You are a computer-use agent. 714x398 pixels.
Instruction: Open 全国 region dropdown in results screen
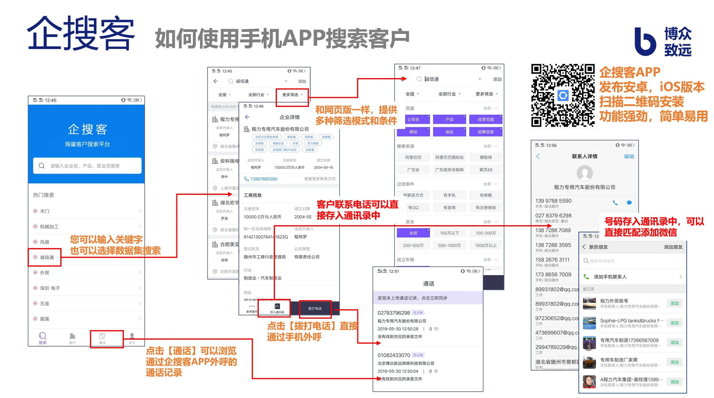click(224, 95)
